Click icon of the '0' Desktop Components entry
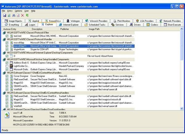 click(11, 56)
